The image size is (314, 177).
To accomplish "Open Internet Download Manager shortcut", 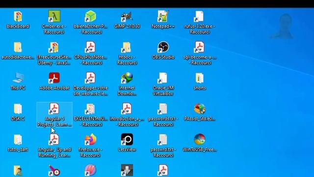I will coord(127,78).
